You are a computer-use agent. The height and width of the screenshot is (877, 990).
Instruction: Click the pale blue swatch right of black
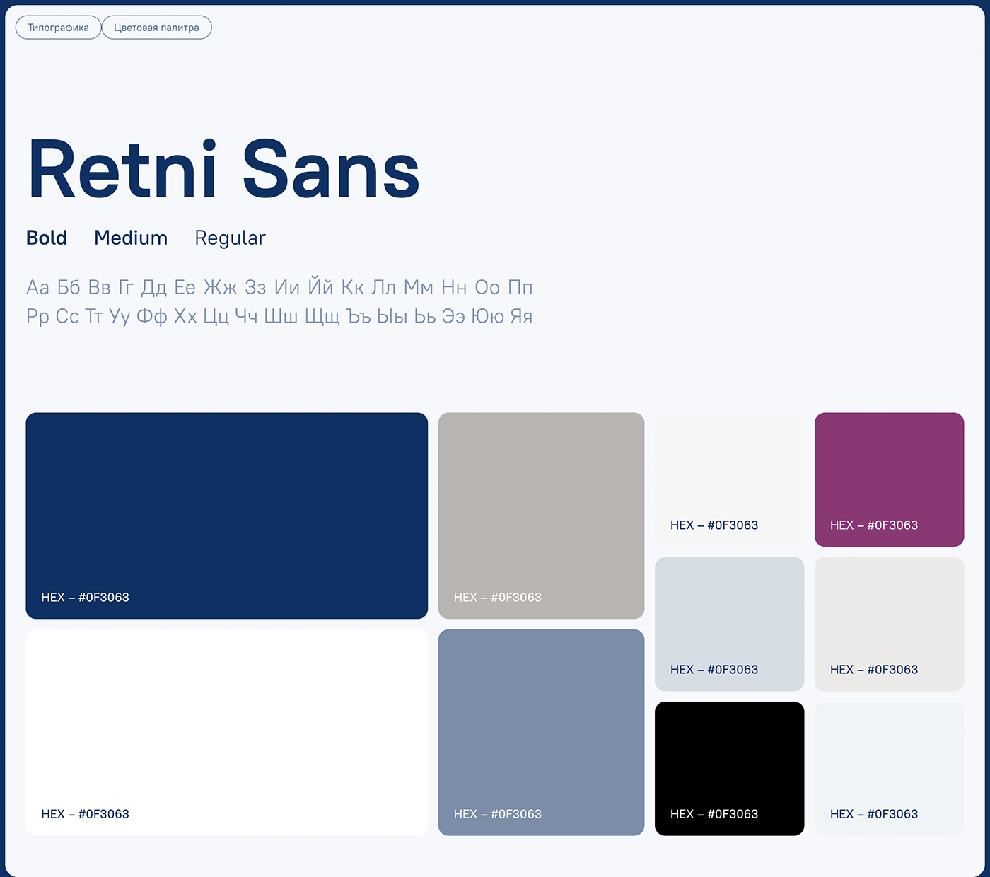(x=890, y=768)
